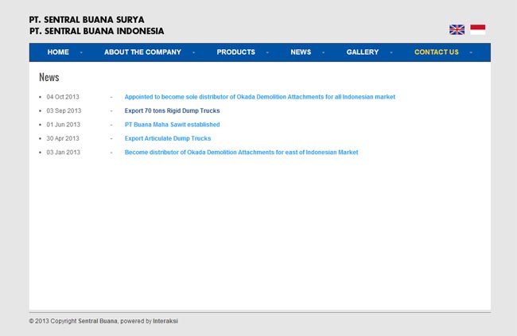Switch language with the Indonesian flag icon
Image resolution: width=517 pixels, height=336 pixels.
[478, 29]
